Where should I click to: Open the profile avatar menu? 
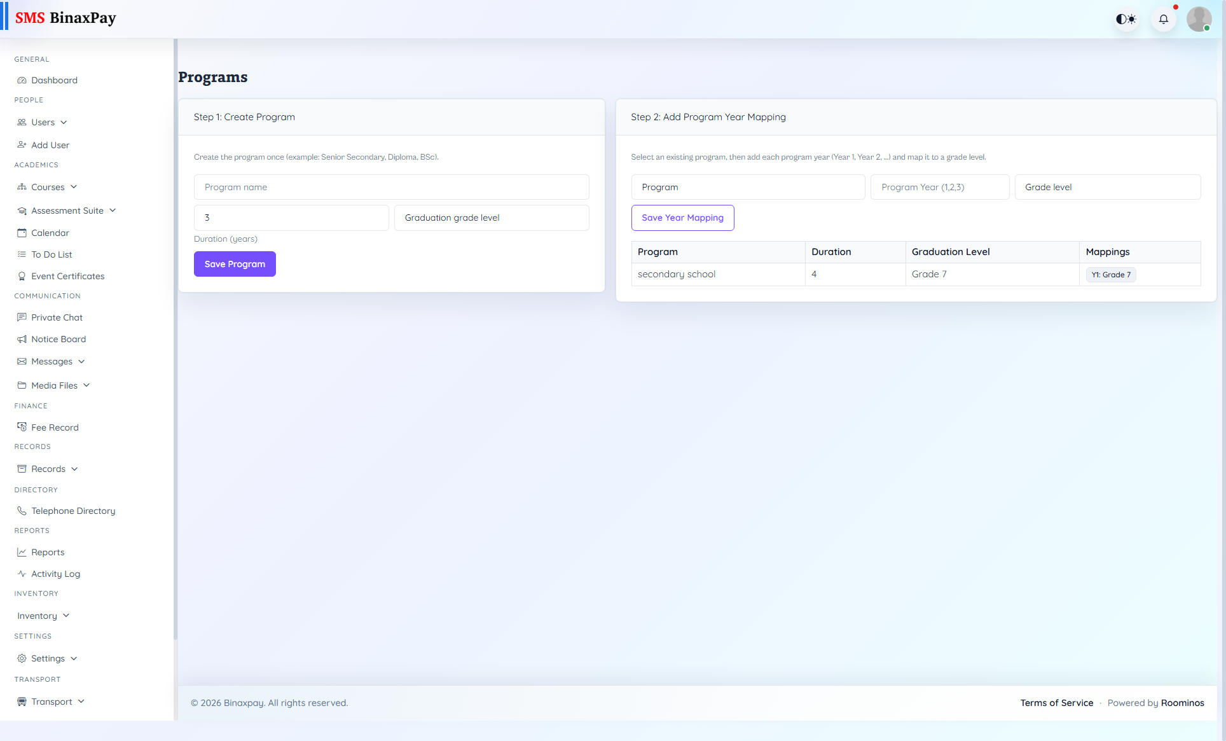coord(1199,19)
